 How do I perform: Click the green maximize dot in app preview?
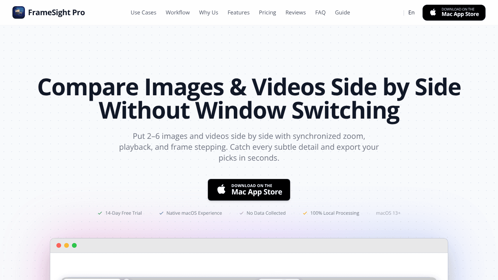pyautogui.click(x=74, y=245)
